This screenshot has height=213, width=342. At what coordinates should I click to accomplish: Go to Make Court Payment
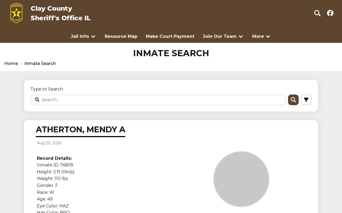coord(170,36)
